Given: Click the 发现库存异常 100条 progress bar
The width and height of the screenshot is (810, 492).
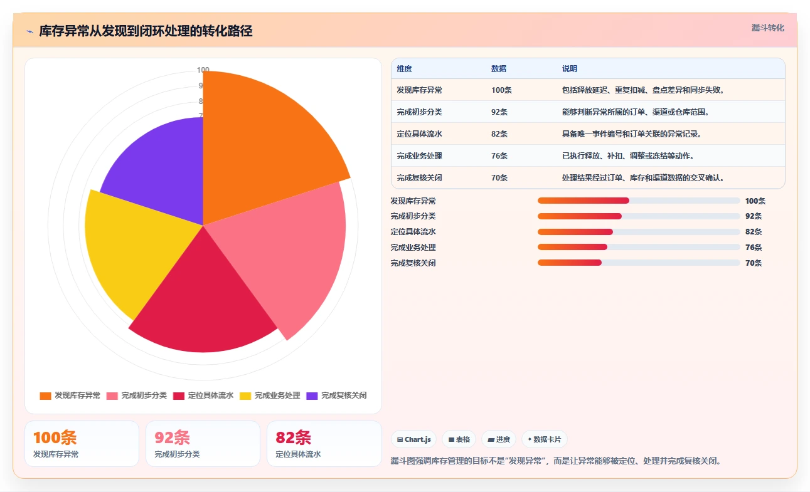Looking at the screenshot, I should [x=639, y=201].
